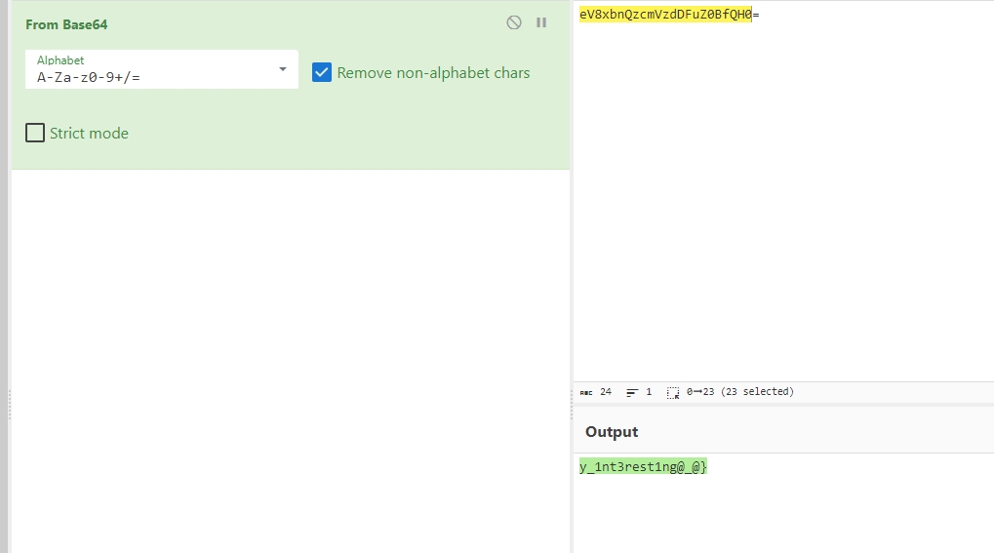Image resolution: width=994 pixels, height=553 pixels.
Task: Click the Output panel heading
Action: pos(612,432)
